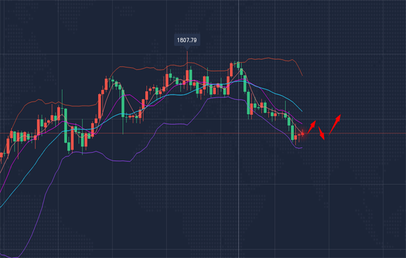Click the 1807.79 price high label
Image resolution: width=406 pixels, height=258 pixels.
click(187, 40)
